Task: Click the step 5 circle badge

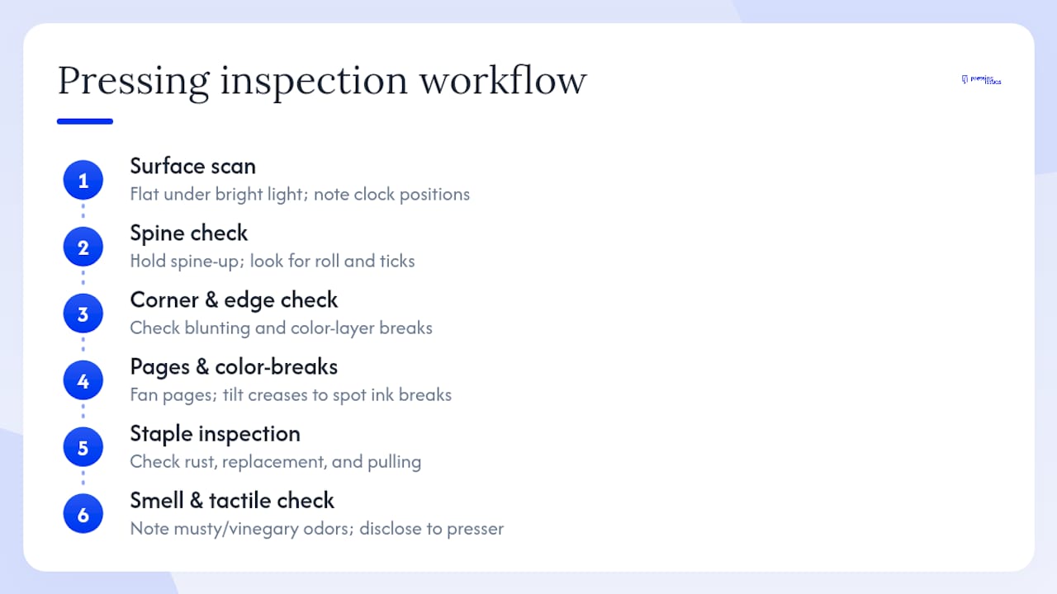Action: tap(83, 447)
